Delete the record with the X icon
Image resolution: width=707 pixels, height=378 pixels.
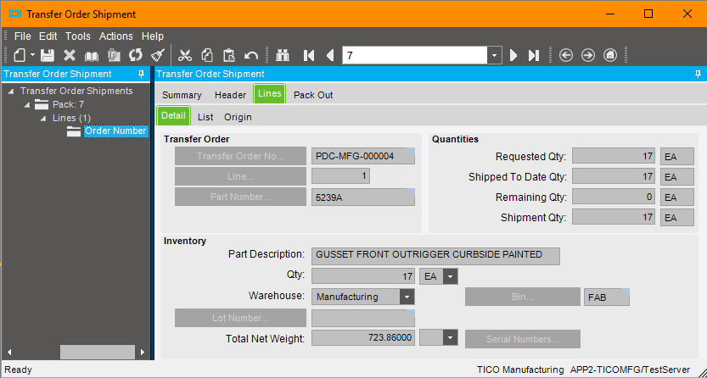(x=70, y=55)
